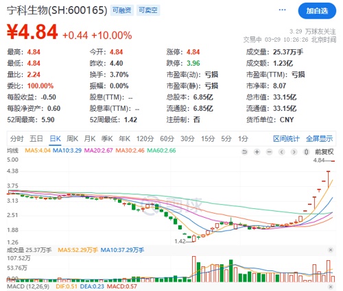343x291 pixels.
Task: Click the chart reset/undo arrow icon
Action: coord(245,152)
